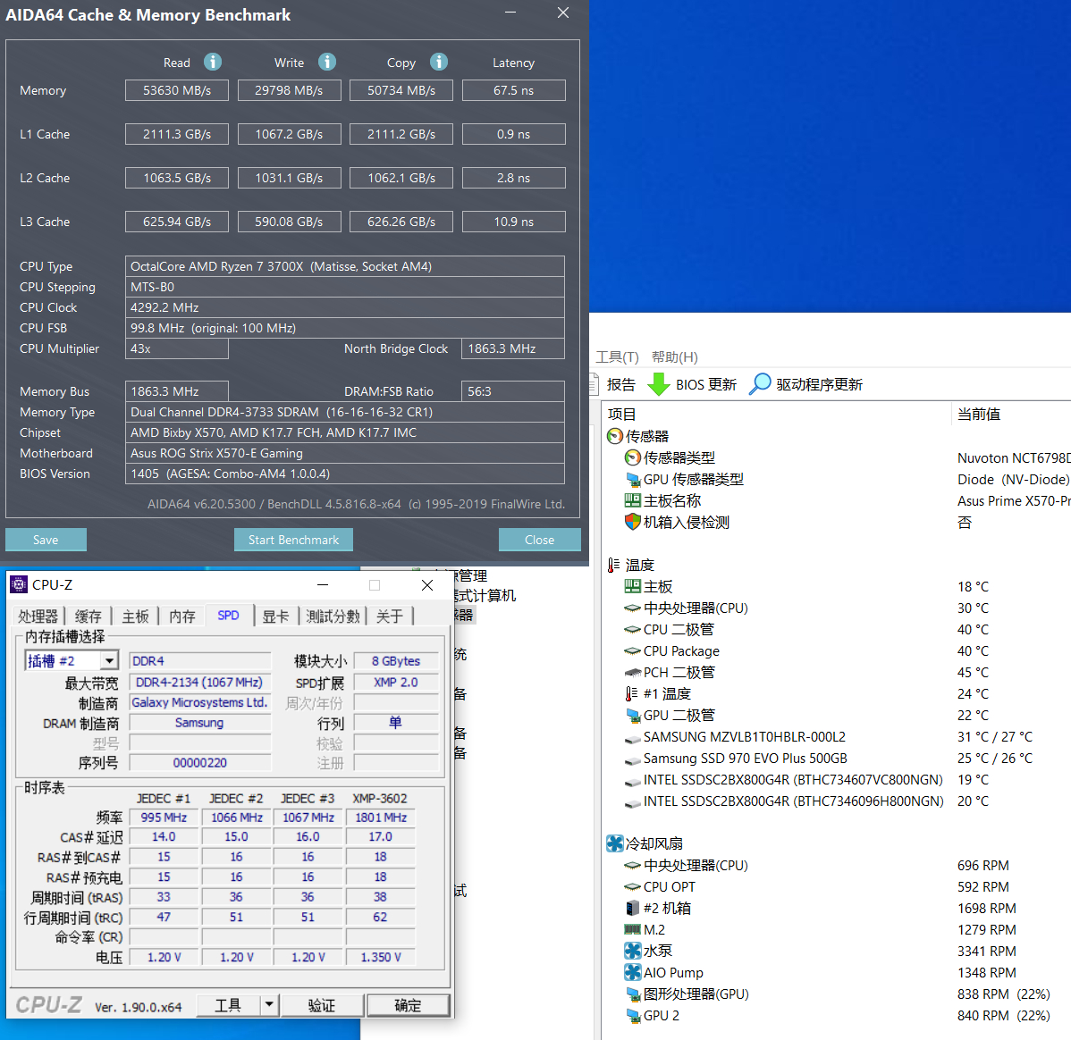Open the 帮助(H) menu

point(674,357)
